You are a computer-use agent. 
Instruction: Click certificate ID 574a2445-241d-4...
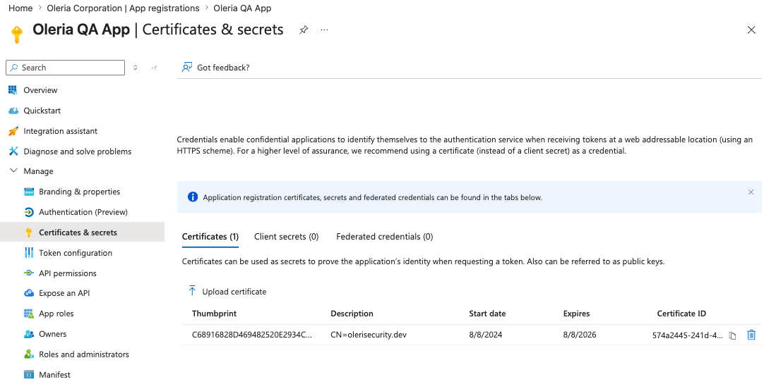(x=688, y=335)
